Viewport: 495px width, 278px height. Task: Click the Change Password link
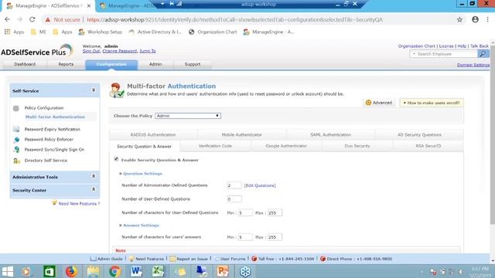coord(120,51)
